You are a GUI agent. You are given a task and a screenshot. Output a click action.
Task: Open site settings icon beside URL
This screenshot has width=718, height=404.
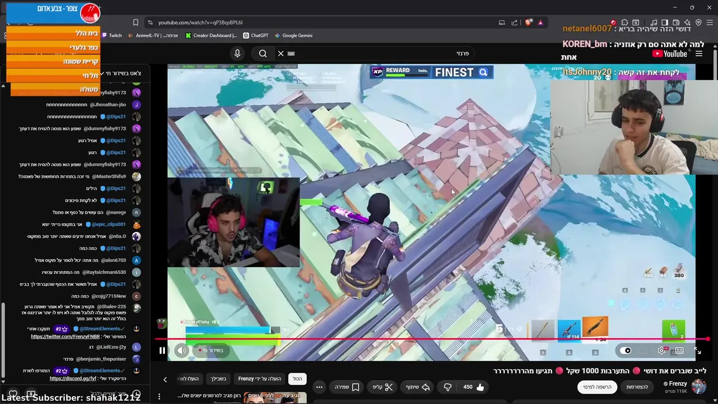(150, 22)
